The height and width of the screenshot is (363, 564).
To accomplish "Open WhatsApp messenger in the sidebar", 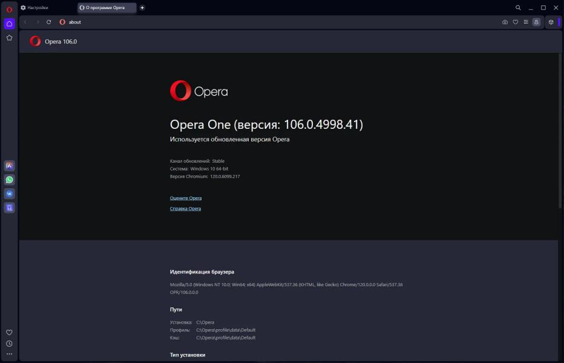I will tap(9, 180).
